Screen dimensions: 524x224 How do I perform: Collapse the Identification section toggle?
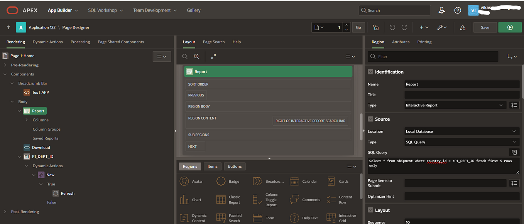click(x=371, y=72)
